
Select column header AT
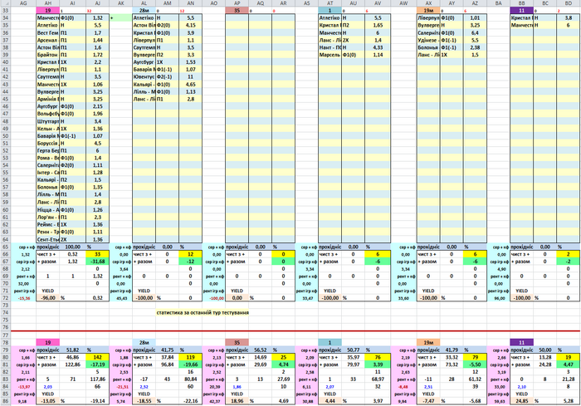pos(330,3)
